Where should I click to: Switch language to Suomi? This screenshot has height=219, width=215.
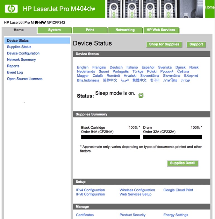[104, 72]
